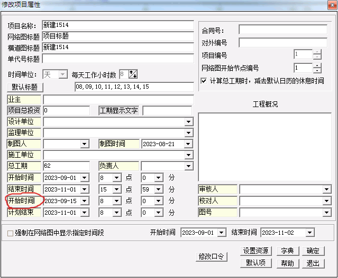This screenshot has height=278, width=338.
Task: Click the 合同号 input field
Action: pyautogui.click(x=283, y=30)
